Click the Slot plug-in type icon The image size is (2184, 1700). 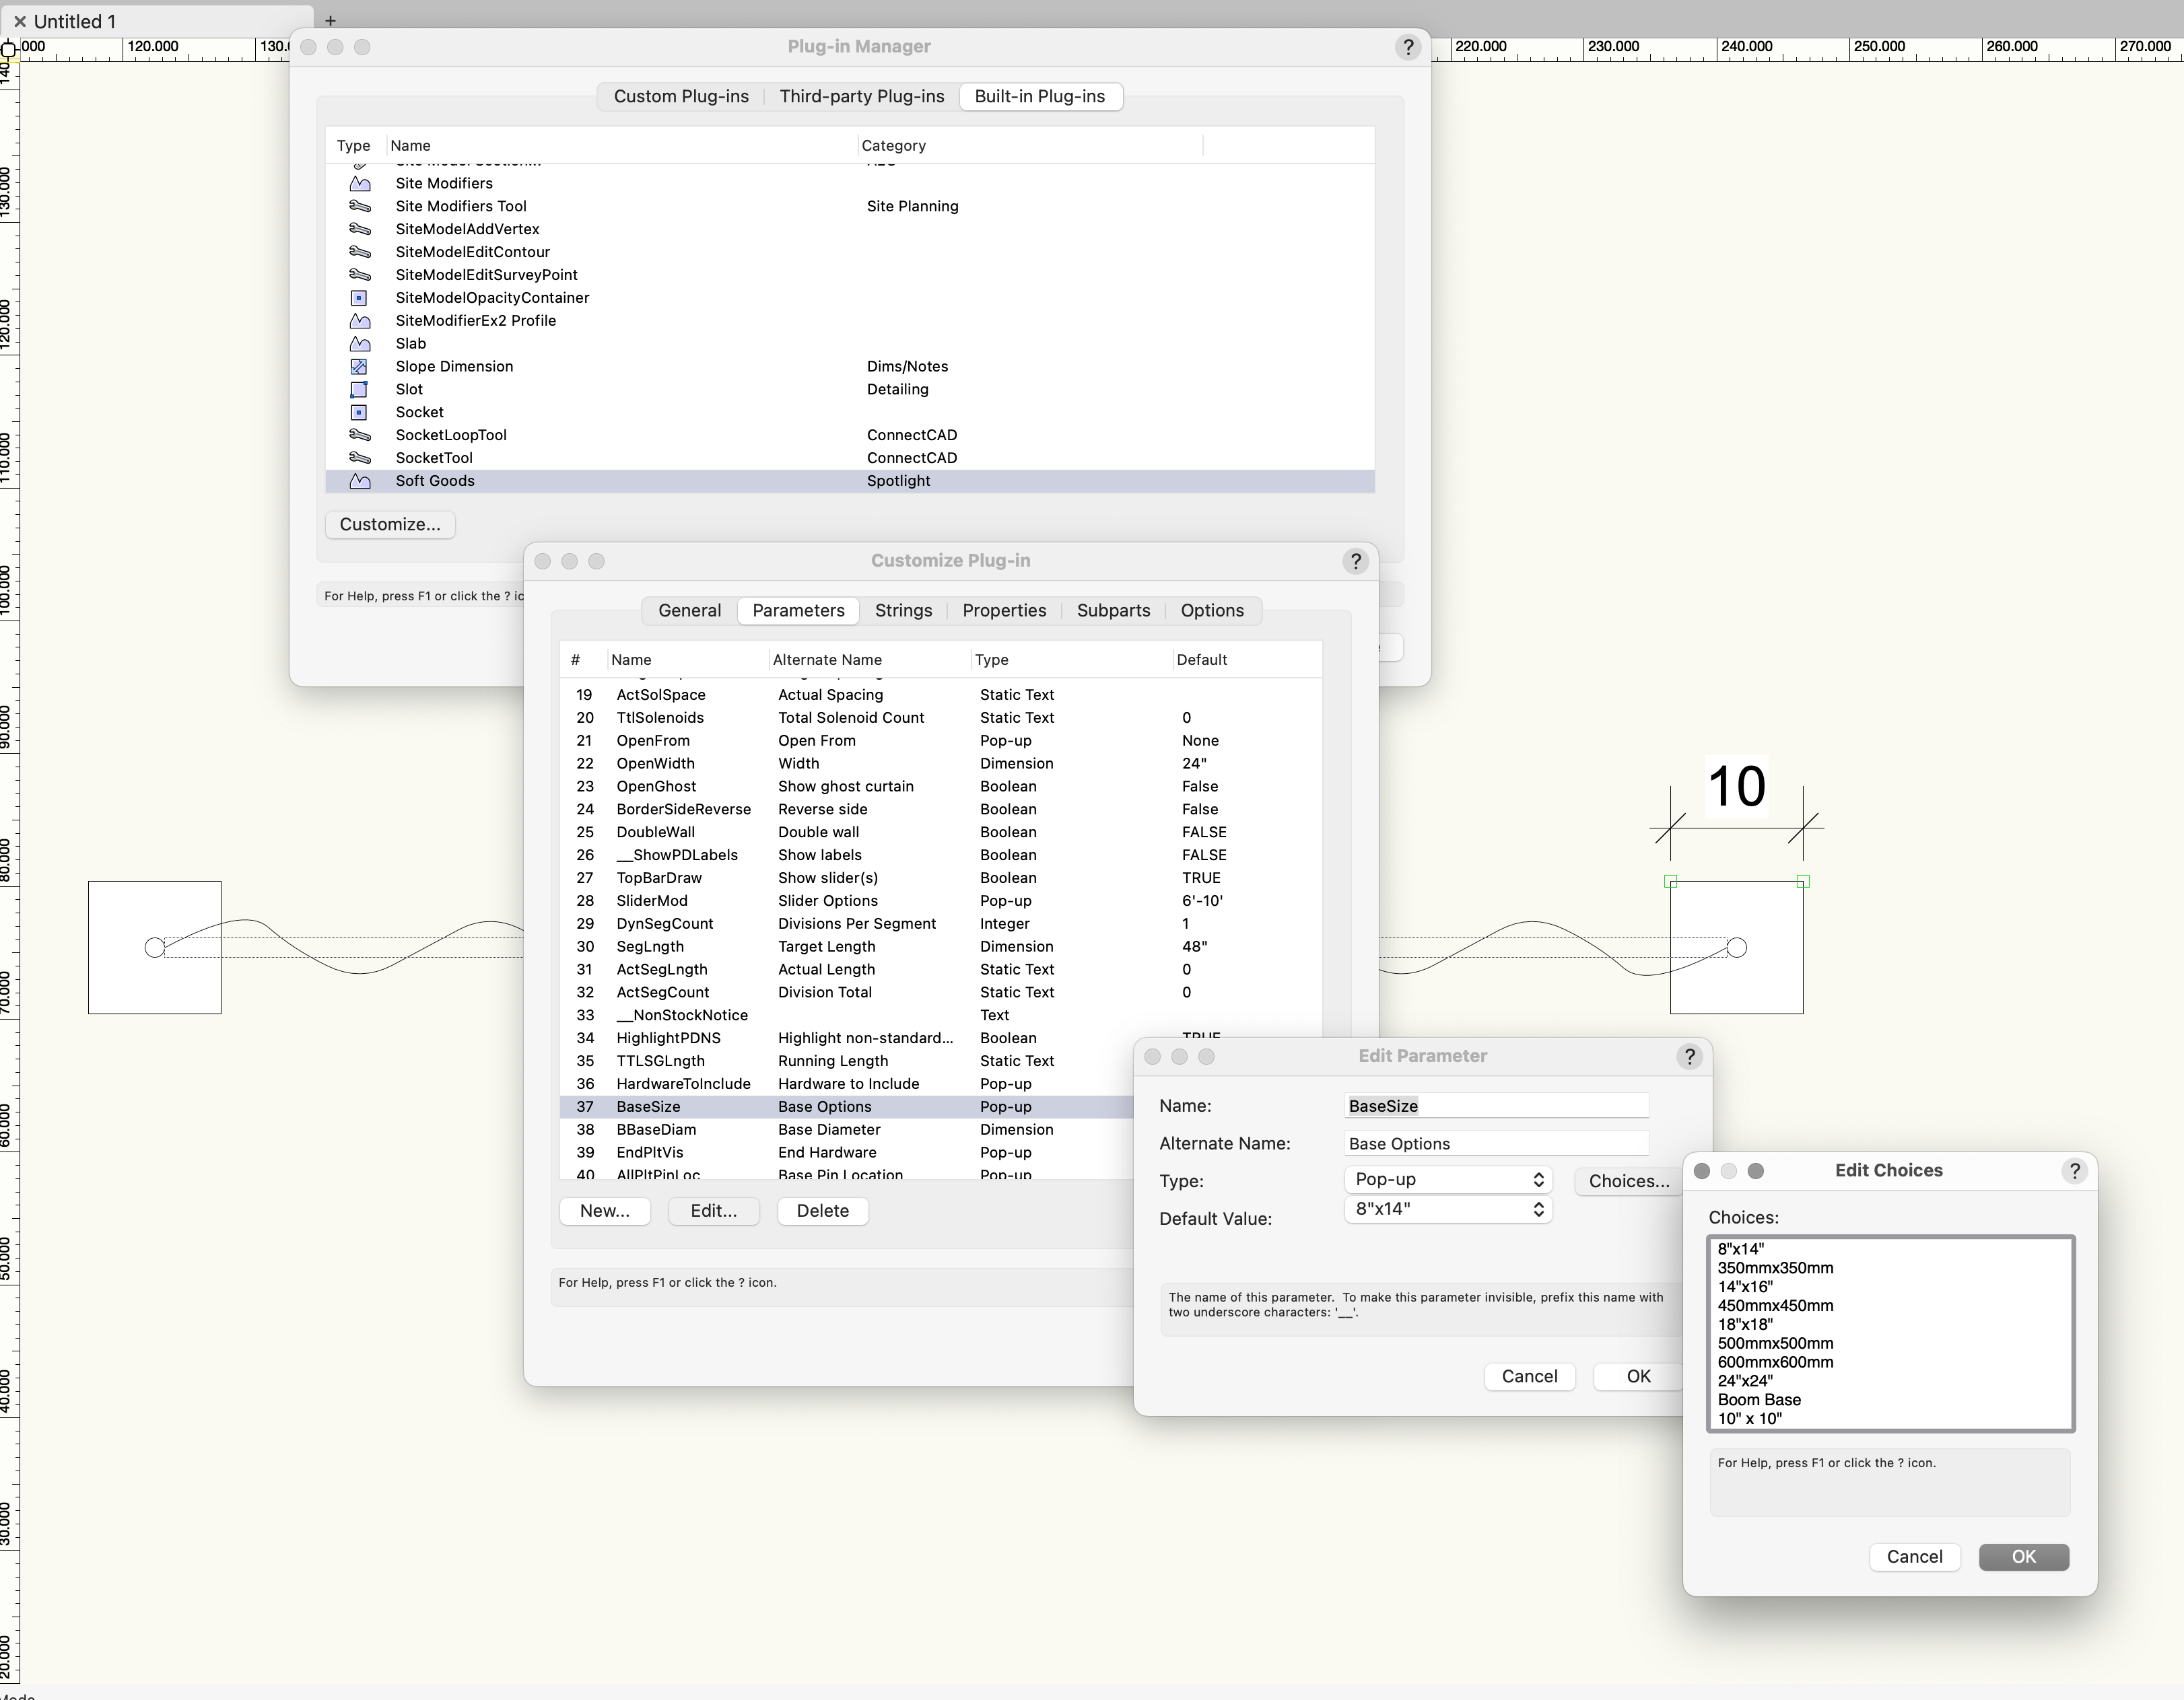tap(359, 390)
